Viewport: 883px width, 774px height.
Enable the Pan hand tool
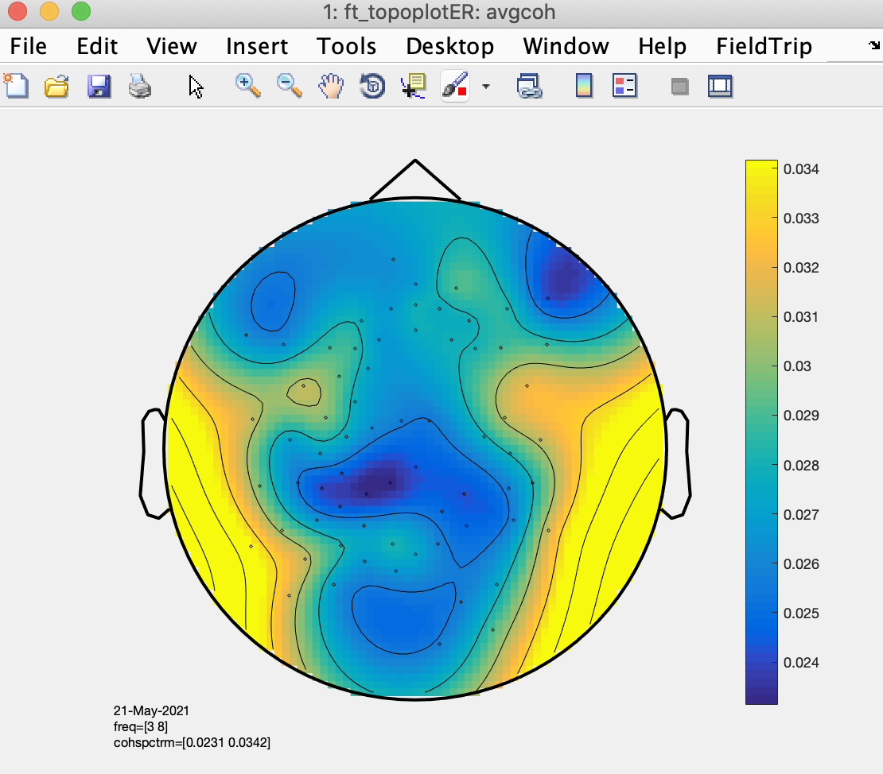[x=330, y=85]
